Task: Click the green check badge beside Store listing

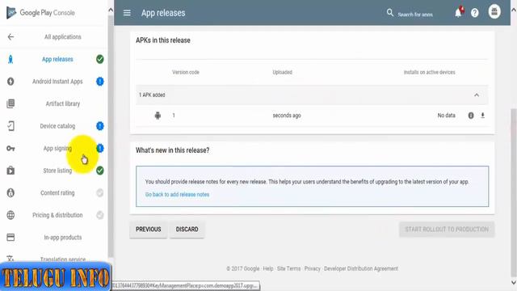Action: [x=100, y=171]
